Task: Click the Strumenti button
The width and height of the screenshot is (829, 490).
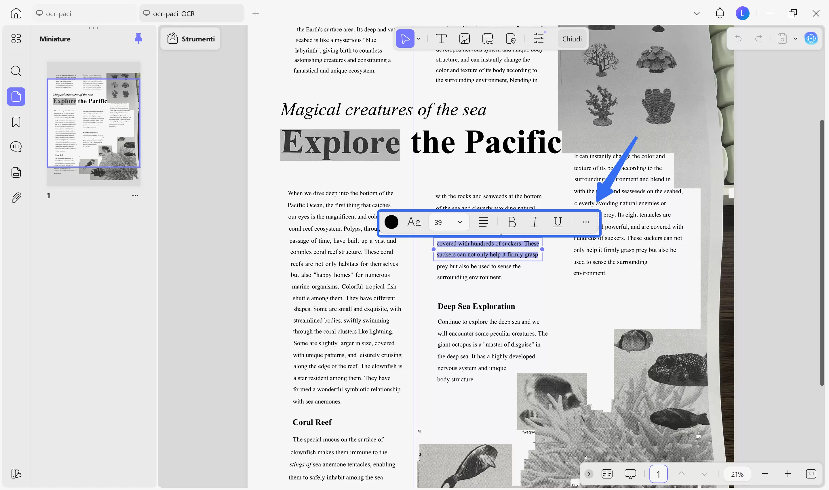Action: [191, 39]
